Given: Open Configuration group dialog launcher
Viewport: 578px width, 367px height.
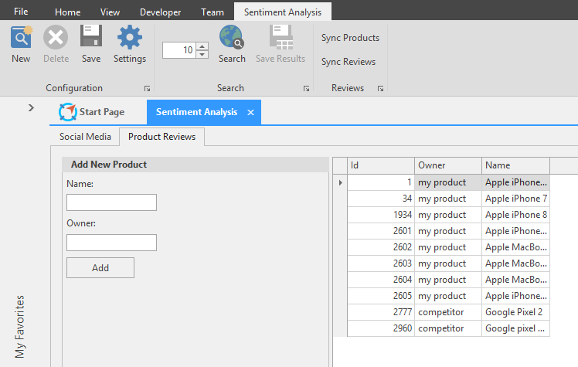Looking at the screenshot, I should pyautogui.click(x=147, y=88).
